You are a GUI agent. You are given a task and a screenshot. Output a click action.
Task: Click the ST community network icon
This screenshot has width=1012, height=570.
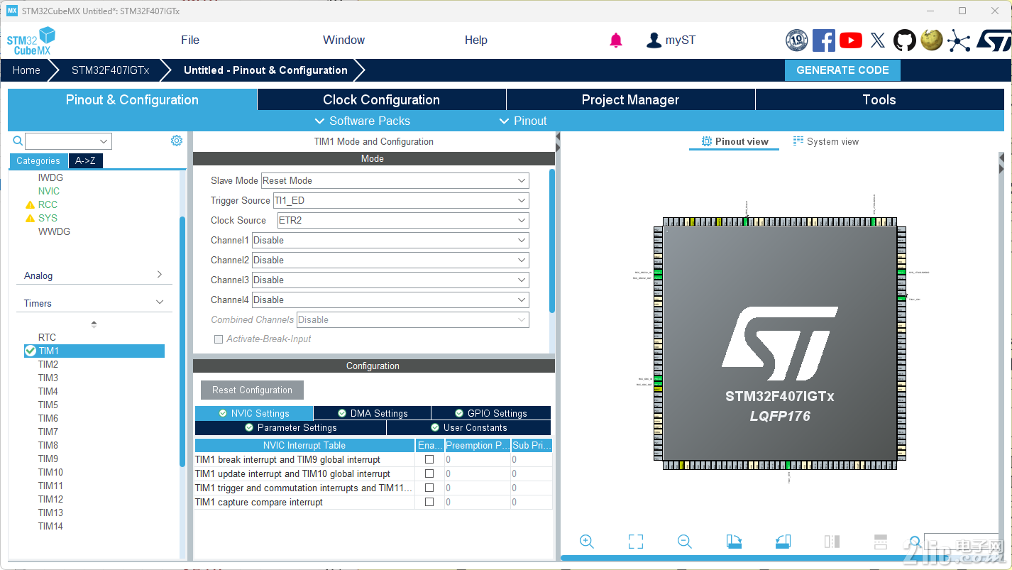coord(959,40)
